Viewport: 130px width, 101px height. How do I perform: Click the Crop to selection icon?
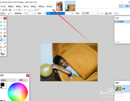tap(22, 10)
